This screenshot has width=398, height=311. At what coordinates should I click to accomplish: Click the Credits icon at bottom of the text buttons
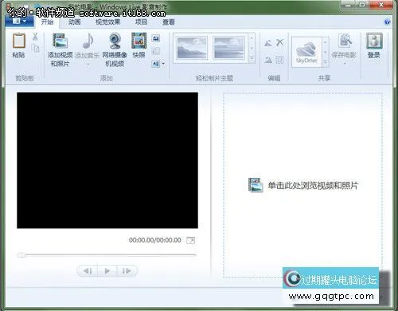(156, 64)
